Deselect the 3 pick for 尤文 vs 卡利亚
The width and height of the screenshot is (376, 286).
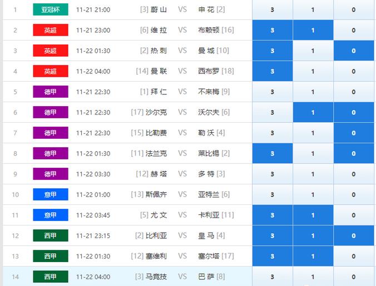pos(273,215)
